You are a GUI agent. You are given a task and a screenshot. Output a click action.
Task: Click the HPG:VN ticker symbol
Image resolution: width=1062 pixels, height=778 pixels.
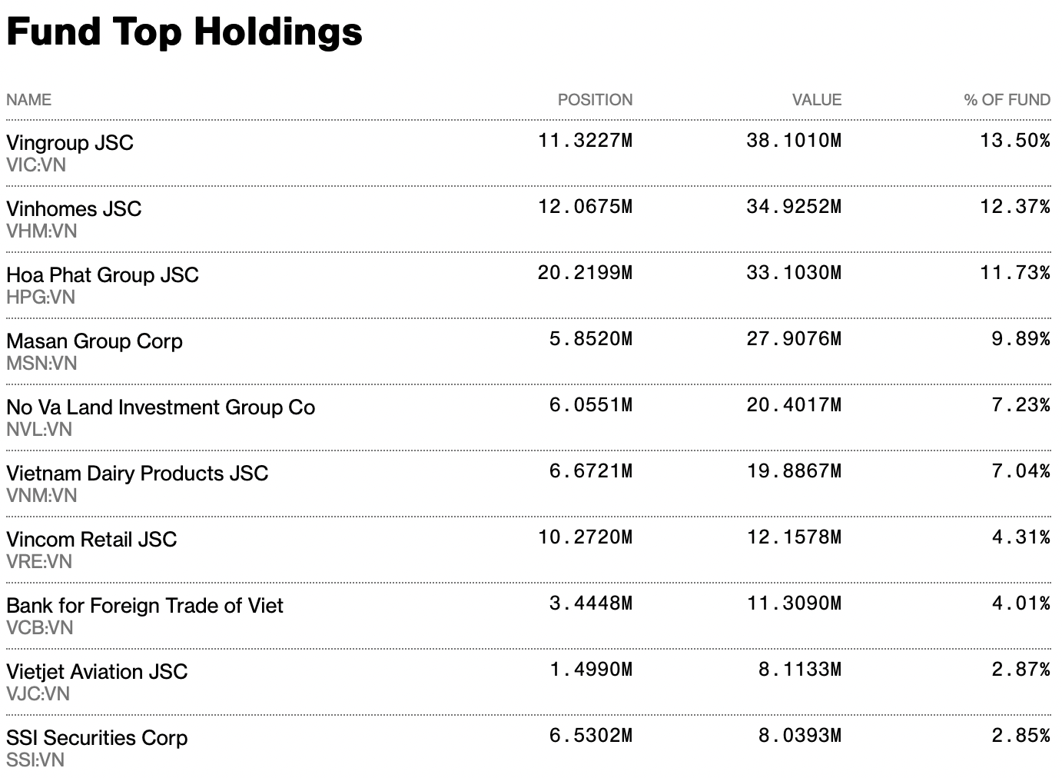41,298
